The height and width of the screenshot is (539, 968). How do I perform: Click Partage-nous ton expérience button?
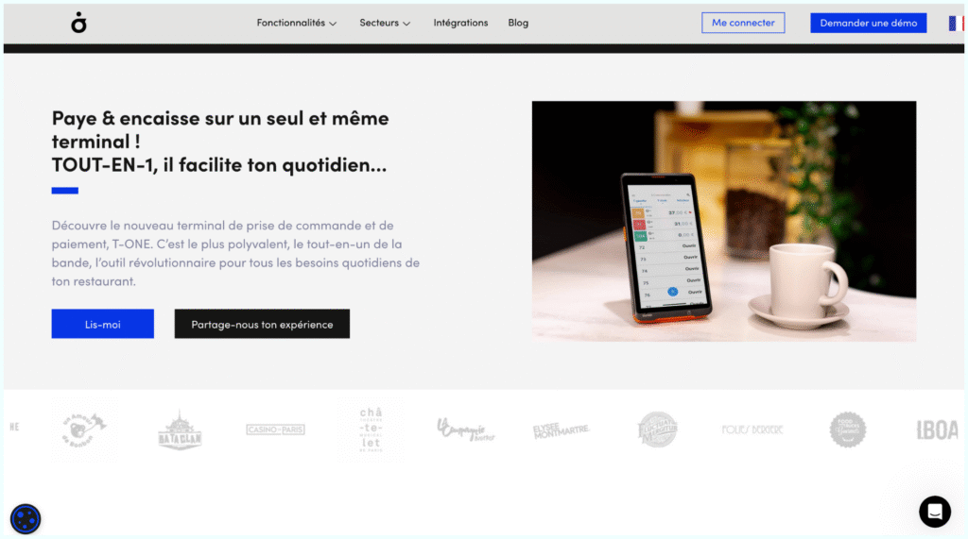(x=262, y=324)
